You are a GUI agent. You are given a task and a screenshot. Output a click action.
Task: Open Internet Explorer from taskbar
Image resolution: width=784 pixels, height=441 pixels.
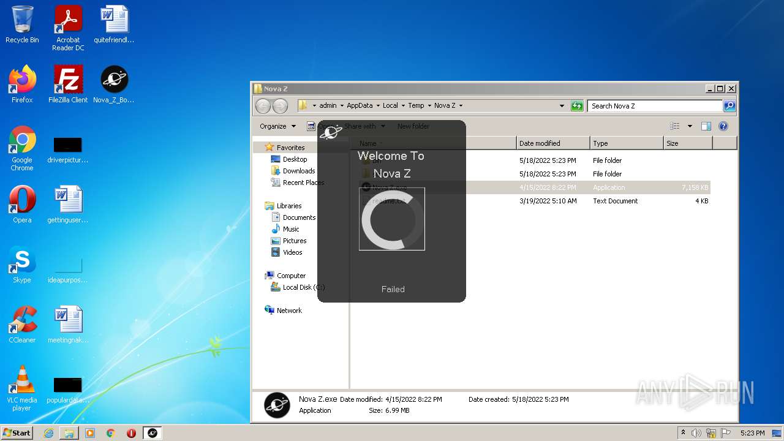[x=48, y=433]
